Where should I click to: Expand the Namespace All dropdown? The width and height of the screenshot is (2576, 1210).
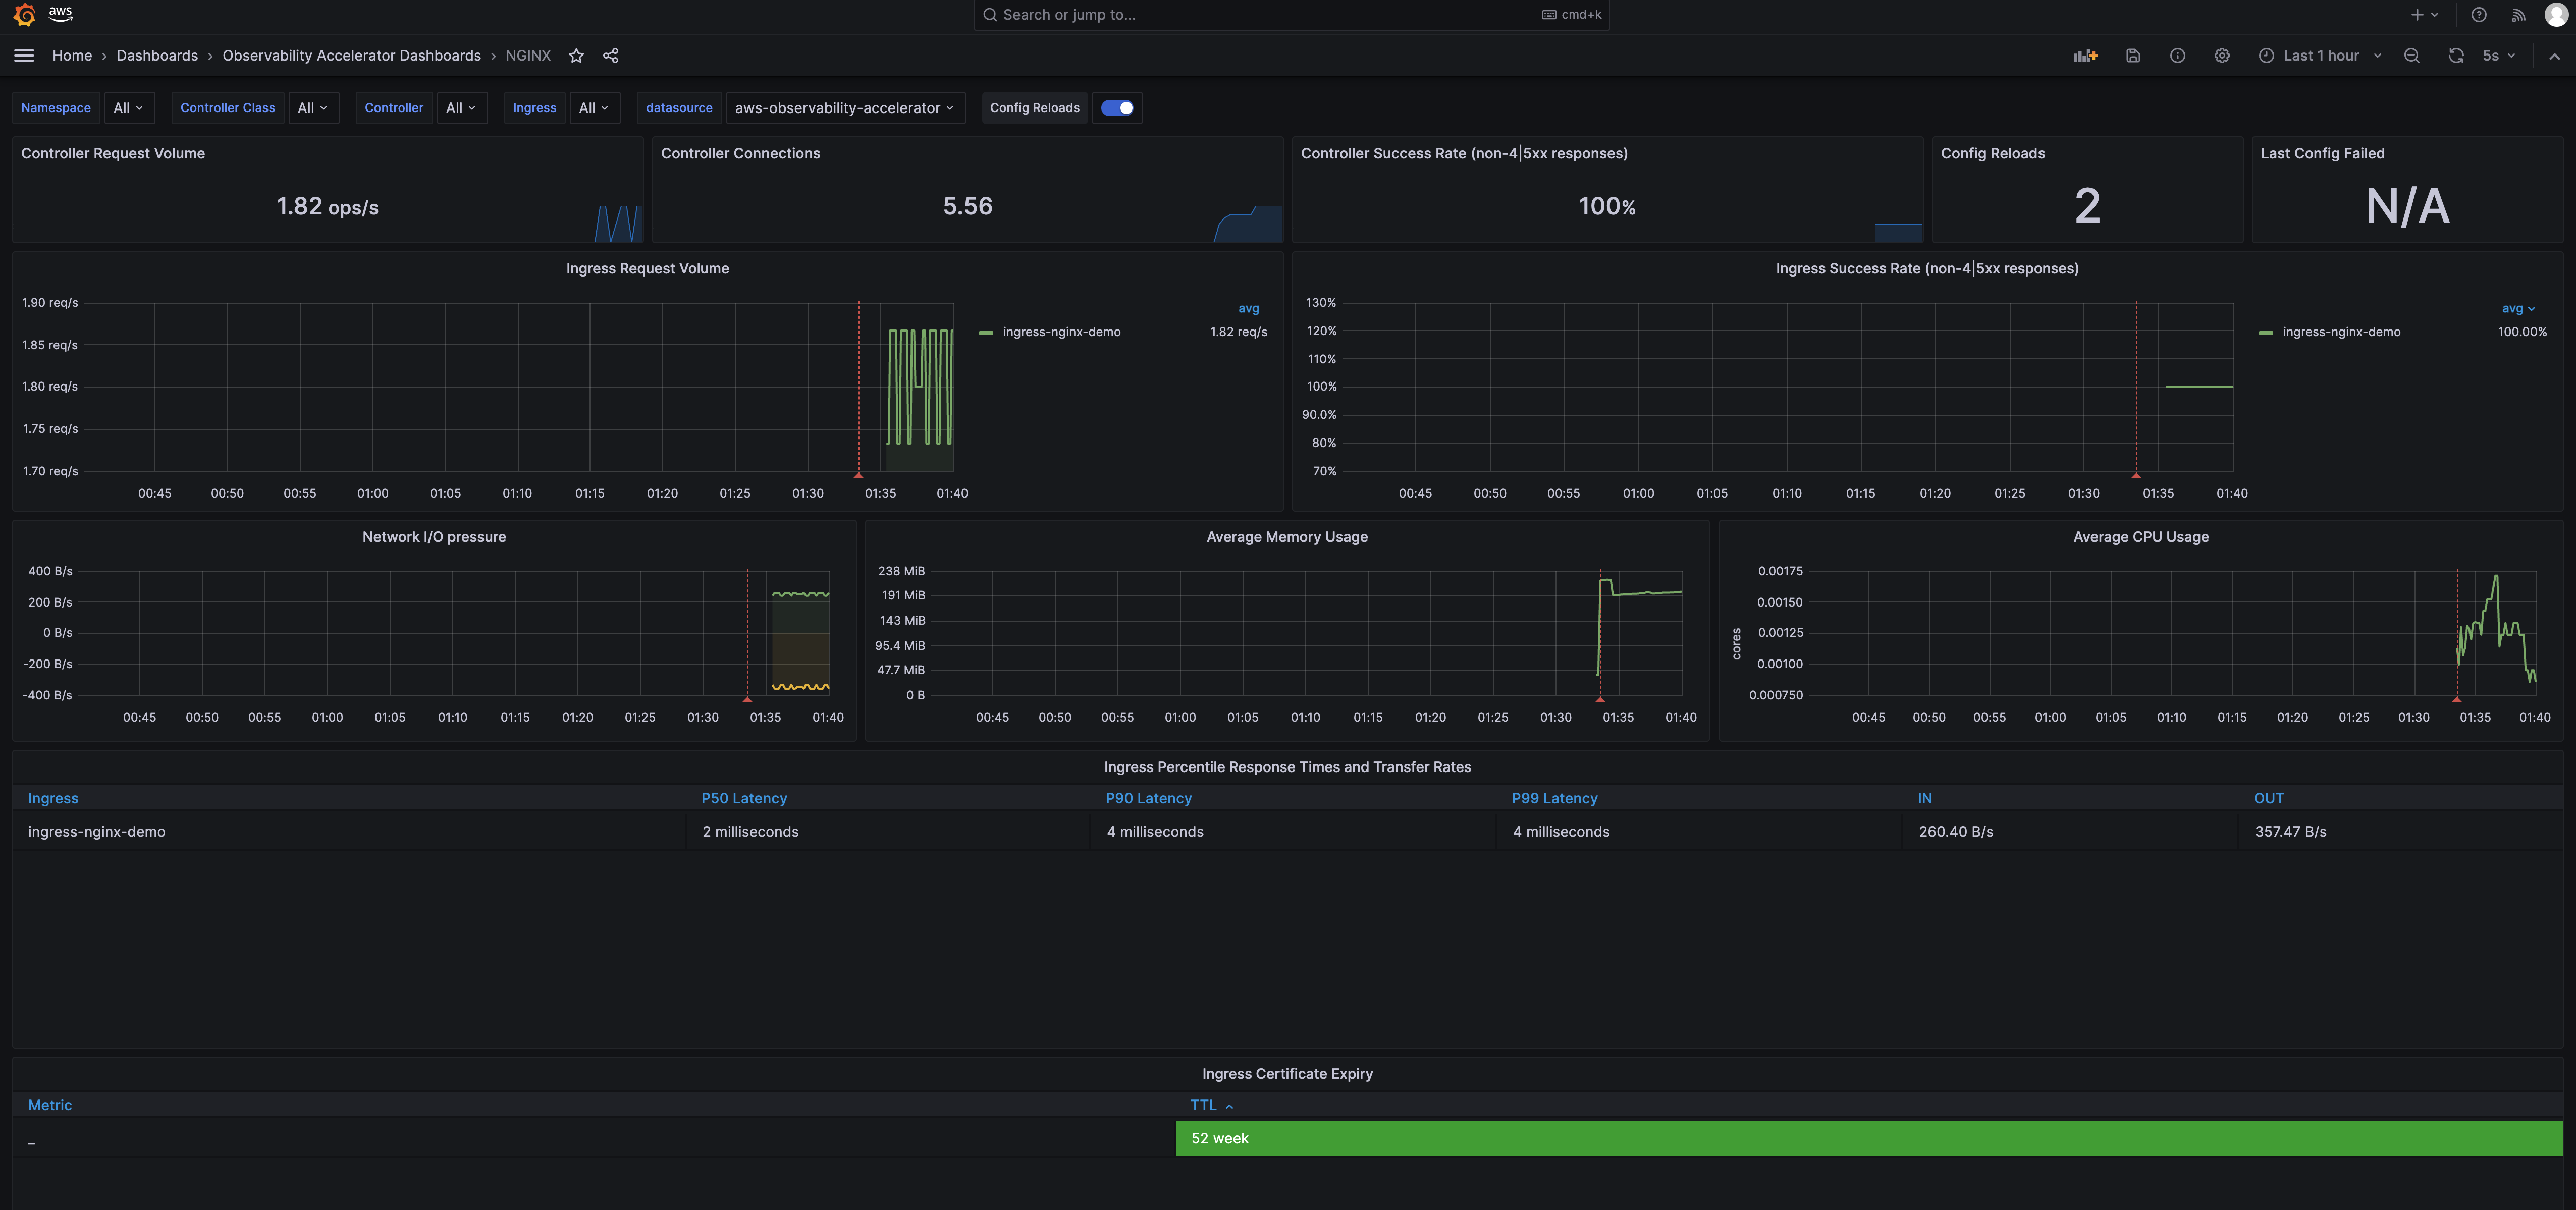point(128,108)
